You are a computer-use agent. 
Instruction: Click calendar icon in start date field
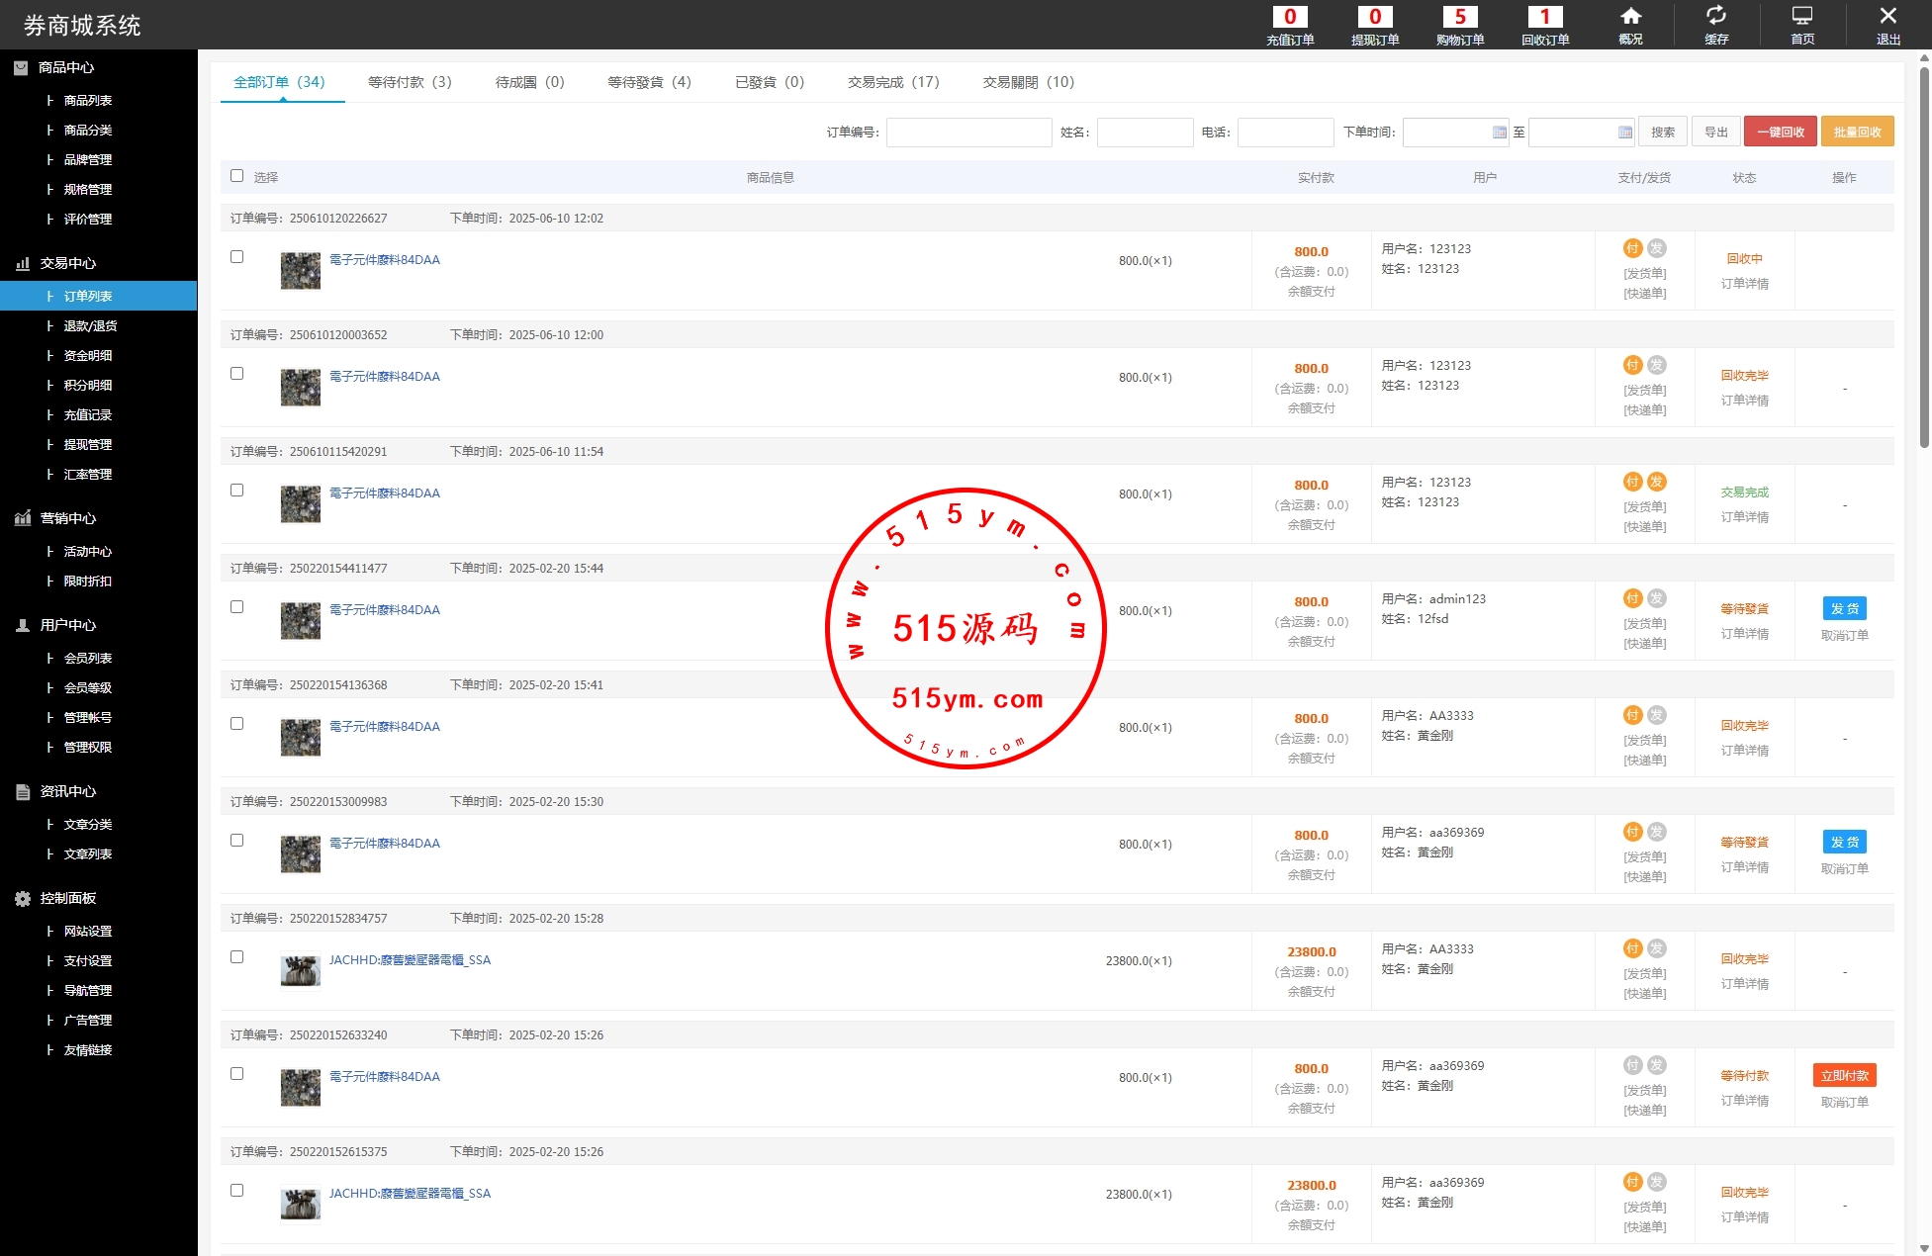point(1499,133)
